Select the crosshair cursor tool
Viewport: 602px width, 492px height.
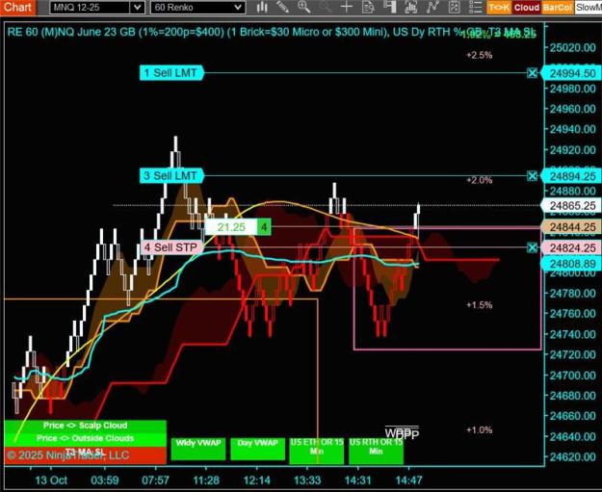pos(347,7)
